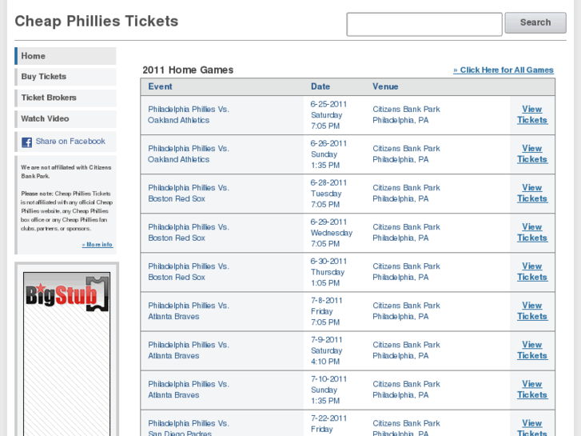Click the Cheap Phillies Tickets site title
Image resolution: width=581 pixels, height=436 pixels.
click(x=97, y=22)
